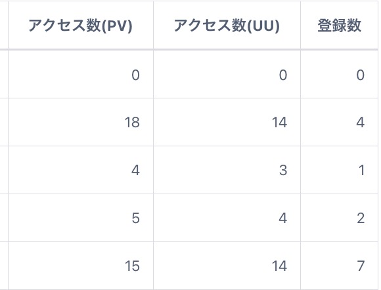Click the 登録数 column header
Image resolution: width=381 pixels, height=290 pixels.
[340, 25]
